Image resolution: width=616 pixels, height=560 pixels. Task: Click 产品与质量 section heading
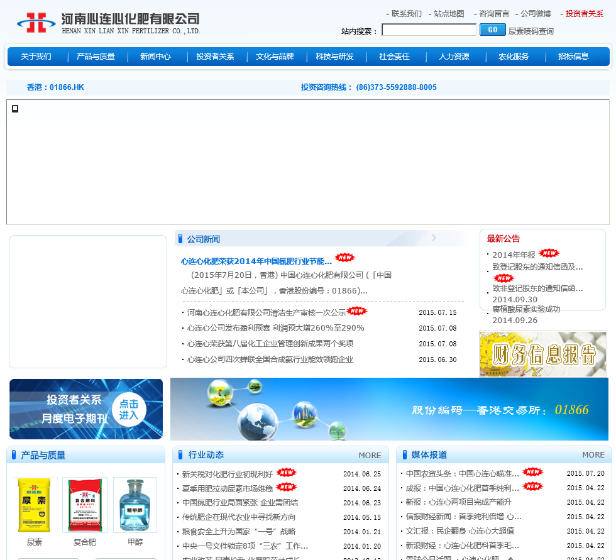coord(43,456)
